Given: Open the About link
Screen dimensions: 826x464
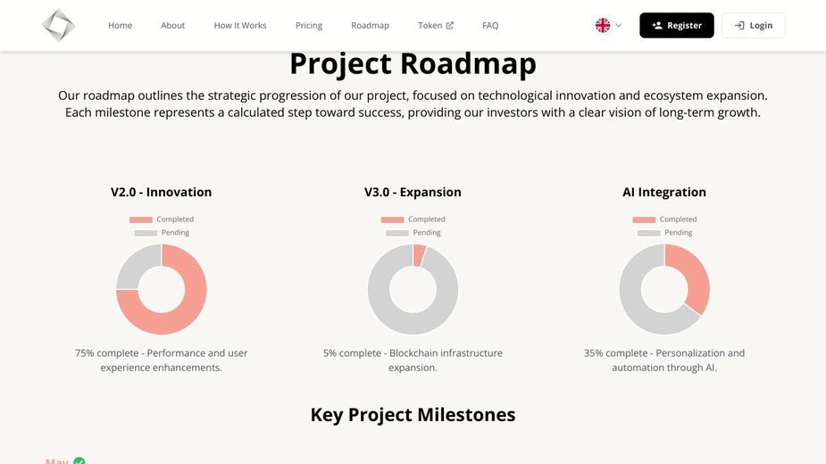Looking at the screenshot, I should click(x=172, y=25).
